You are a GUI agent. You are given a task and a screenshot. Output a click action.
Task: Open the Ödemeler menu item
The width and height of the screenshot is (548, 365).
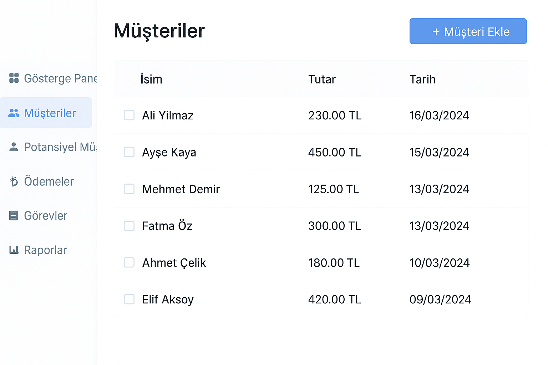49,181
